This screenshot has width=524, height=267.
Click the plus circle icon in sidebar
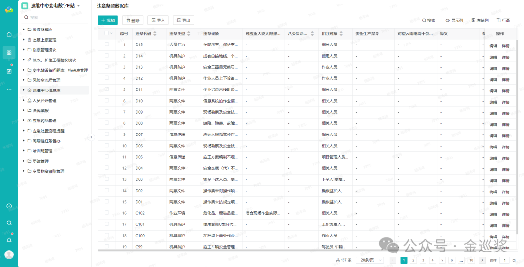click(x=9, y=206)
